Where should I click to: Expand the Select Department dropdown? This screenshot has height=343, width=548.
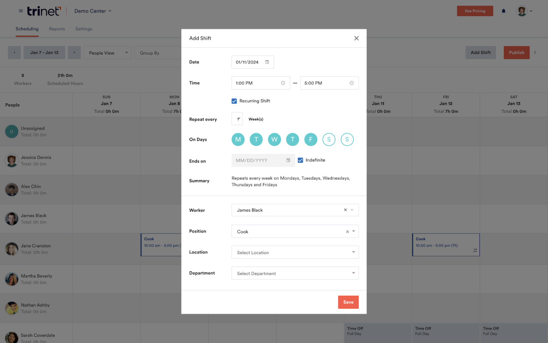click(295, 273)
